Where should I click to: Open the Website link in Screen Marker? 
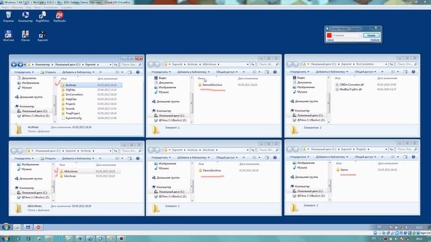point(375,40)
